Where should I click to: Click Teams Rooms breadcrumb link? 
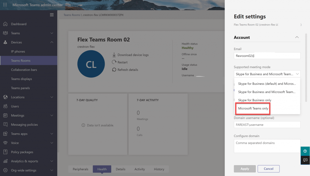(72, 15)
